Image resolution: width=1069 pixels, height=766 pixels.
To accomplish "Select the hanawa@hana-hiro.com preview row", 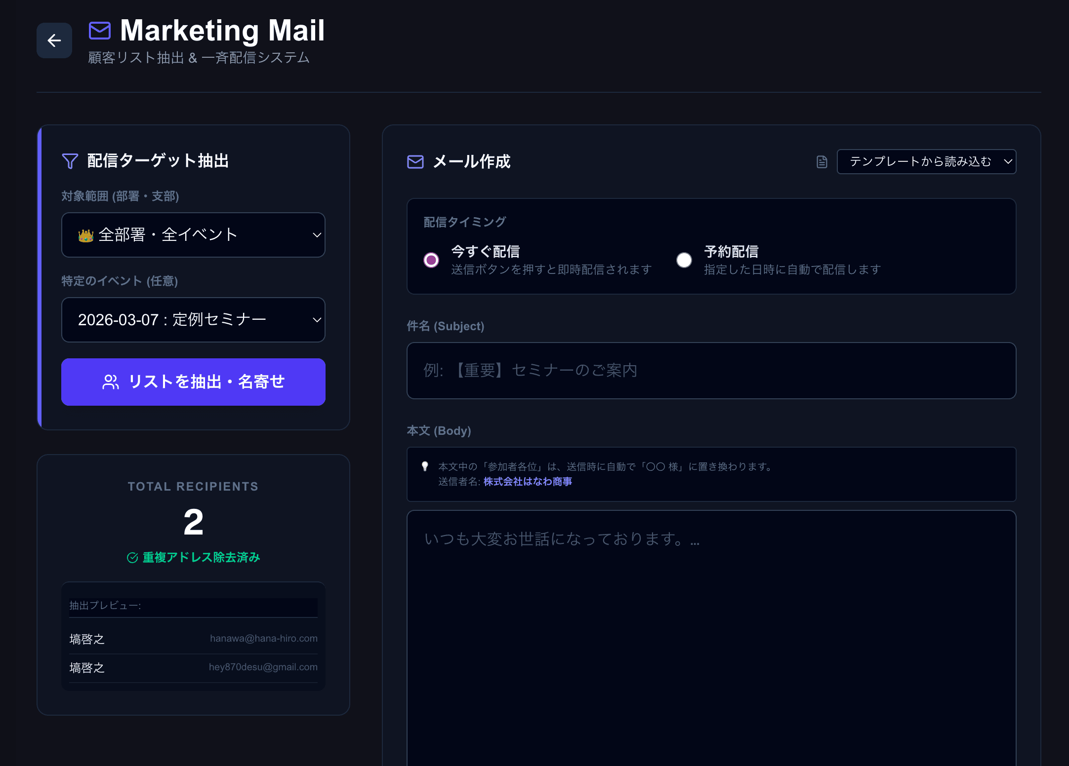I will point(193,639).
